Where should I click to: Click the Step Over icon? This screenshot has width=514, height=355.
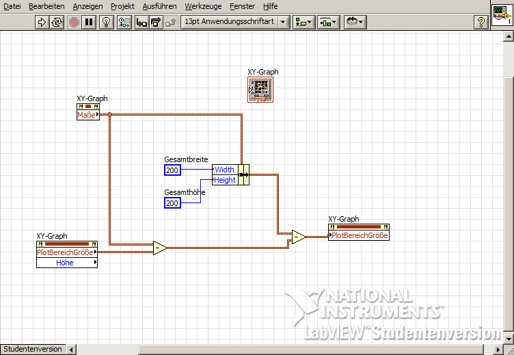(156, 22)
